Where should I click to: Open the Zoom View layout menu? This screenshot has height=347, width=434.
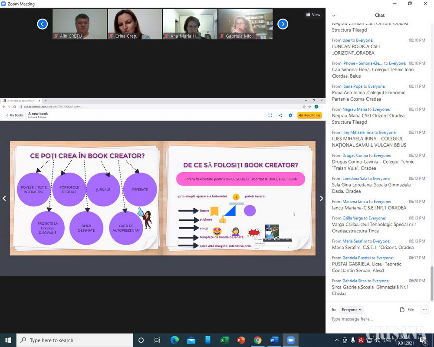pyautogui.click(x=313, y=15)
